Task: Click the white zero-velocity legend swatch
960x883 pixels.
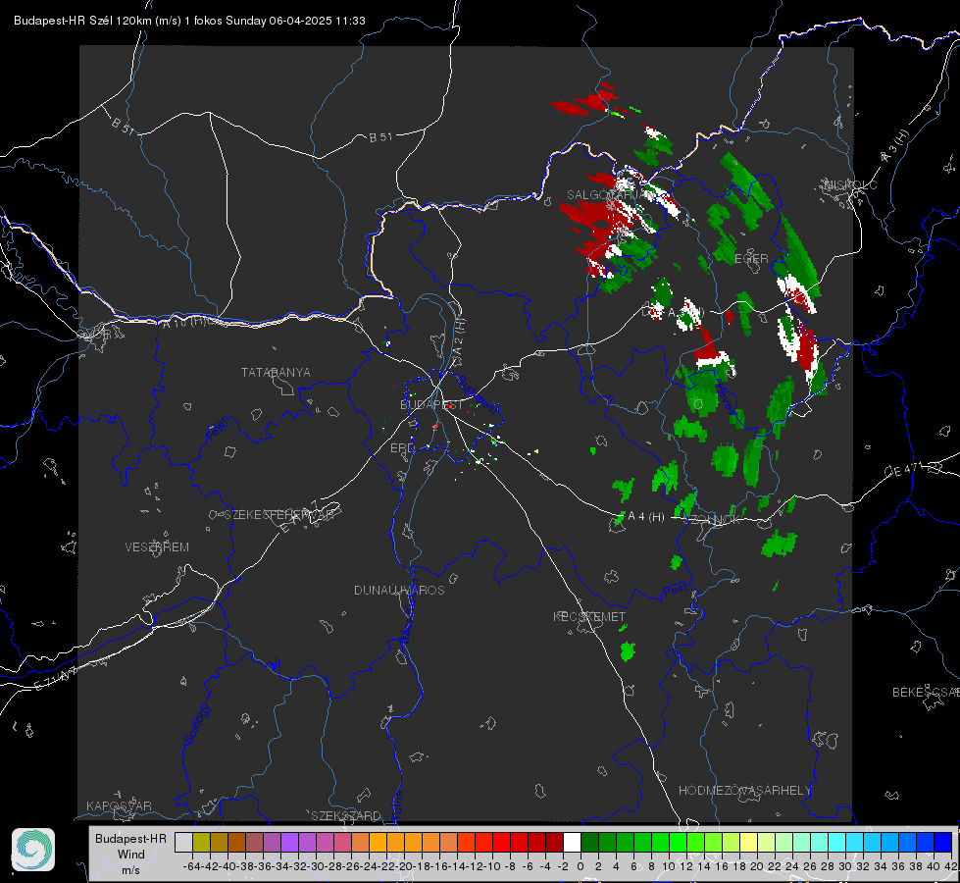Action: [572, 842]
